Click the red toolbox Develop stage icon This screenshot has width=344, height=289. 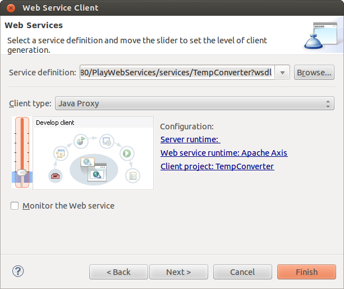coord(55,176)
